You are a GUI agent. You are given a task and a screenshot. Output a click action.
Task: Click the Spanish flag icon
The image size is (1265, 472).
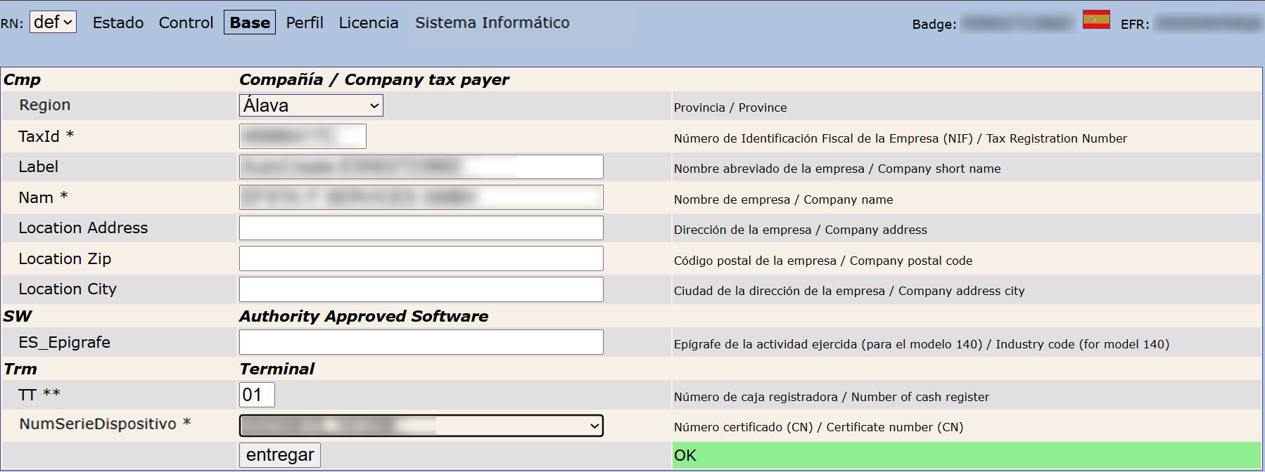point(1095,20)
